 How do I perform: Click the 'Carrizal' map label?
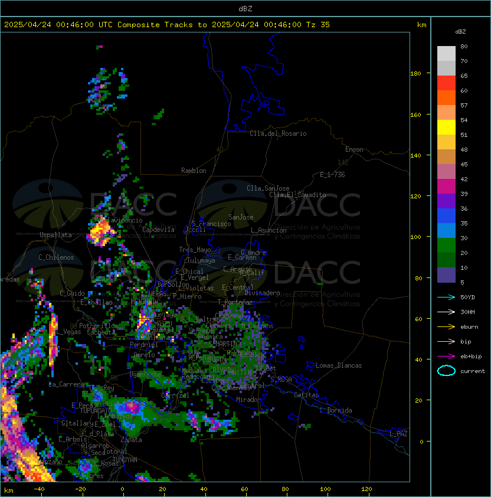coord(175,395)
